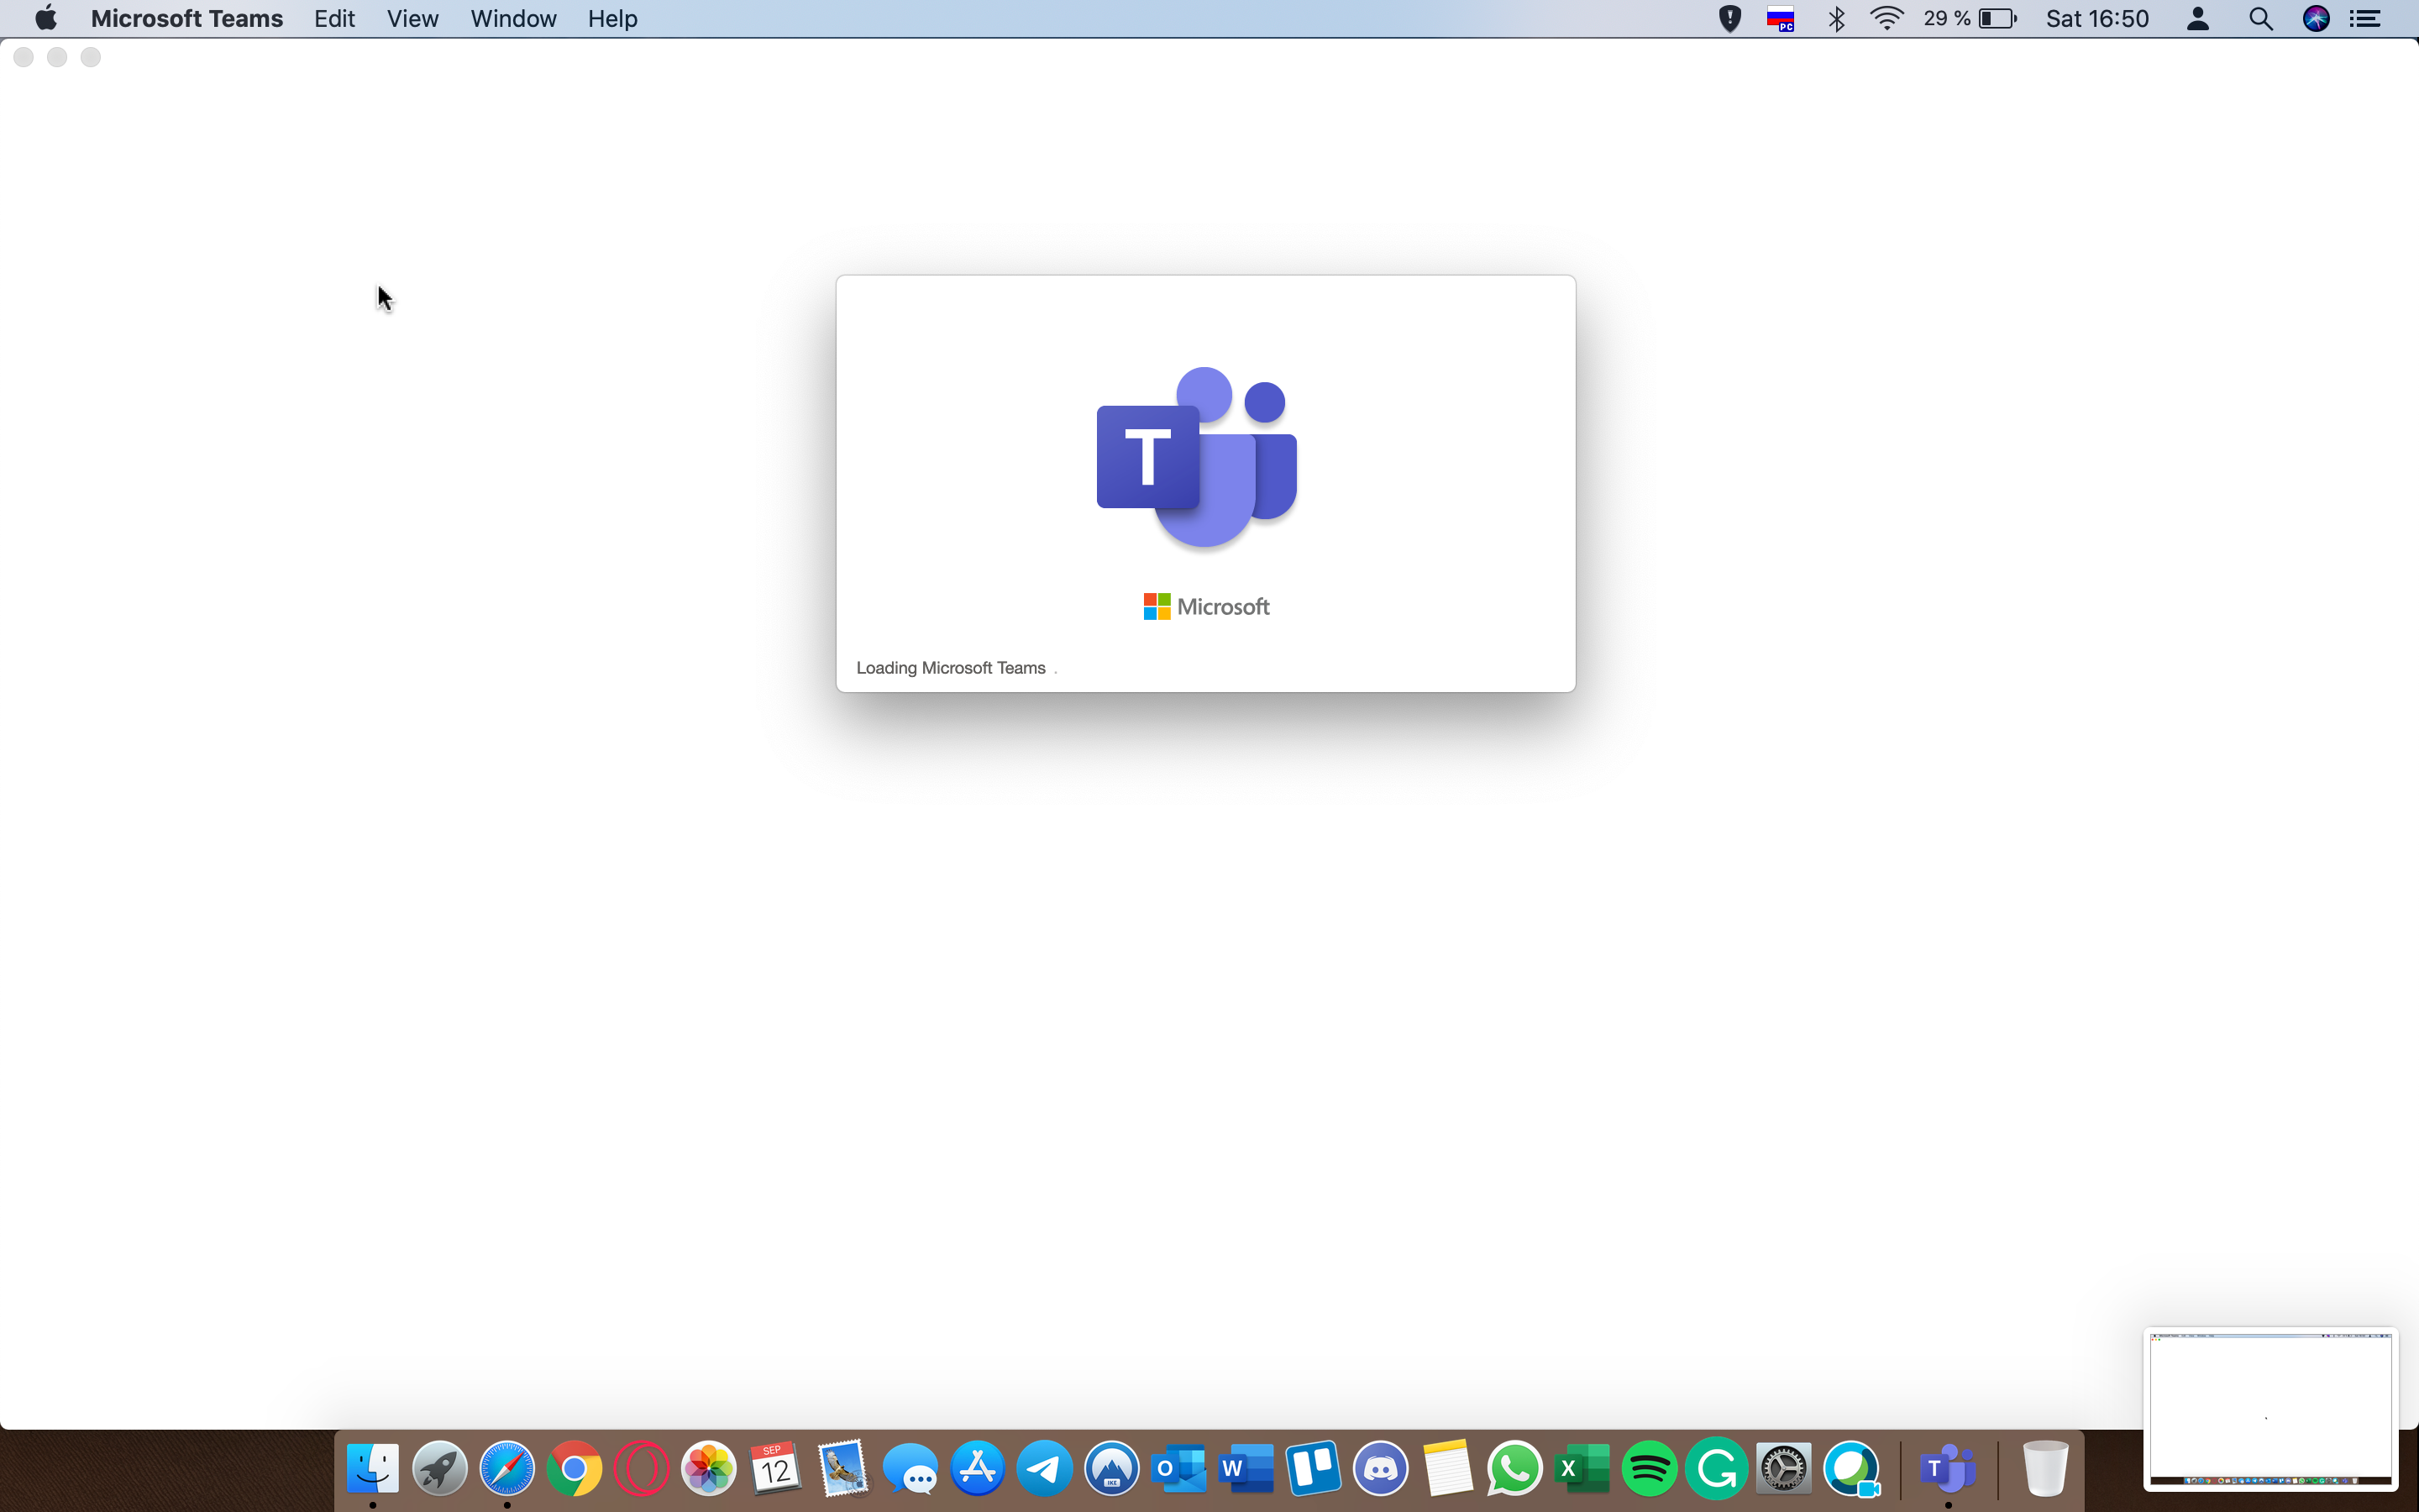Image resolution: width=2419 pixels, height=1512 pixels.
Task: Click the "Loading Microsoft Teams" status text
Action: (x=951, y=668)
